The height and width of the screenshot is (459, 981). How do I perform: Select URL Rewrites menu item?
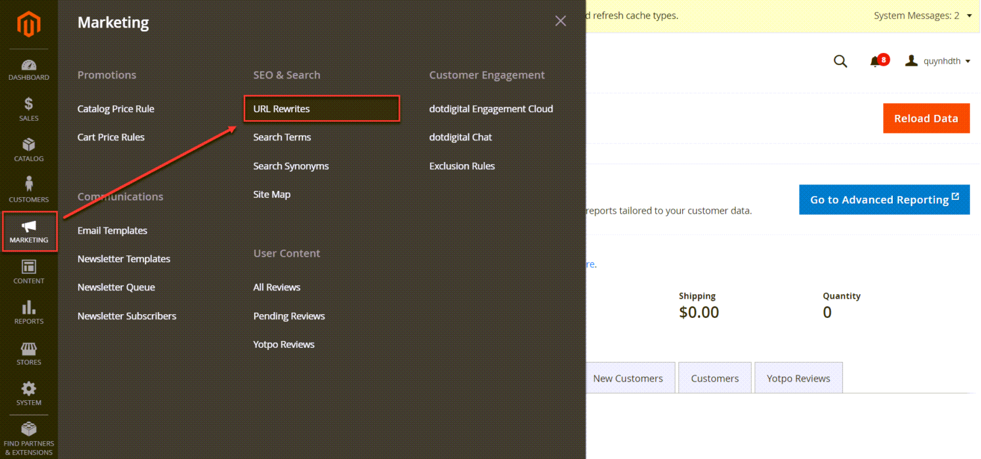coord(282,109)
